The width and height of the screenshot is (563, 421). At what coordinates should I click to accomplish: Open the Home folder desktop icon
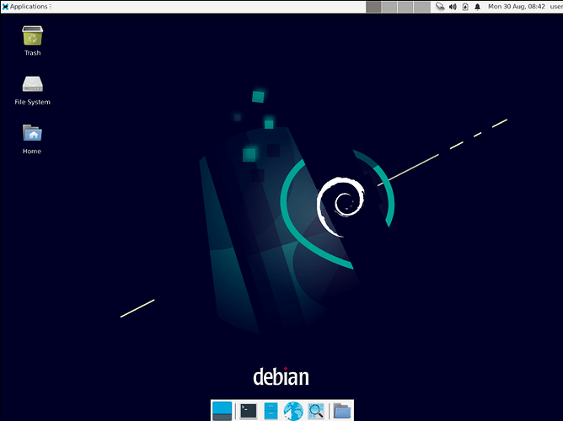click(32, 134)
